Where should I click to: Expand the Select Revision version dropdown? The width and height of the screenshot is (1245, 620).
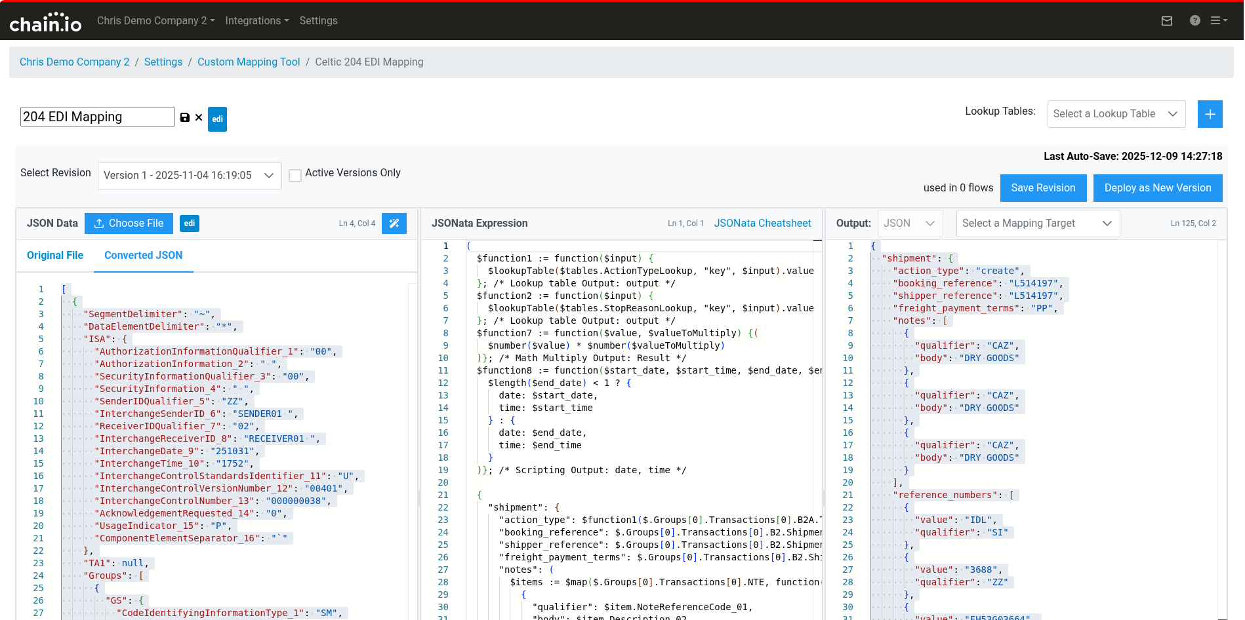click(x=190, y=176)
